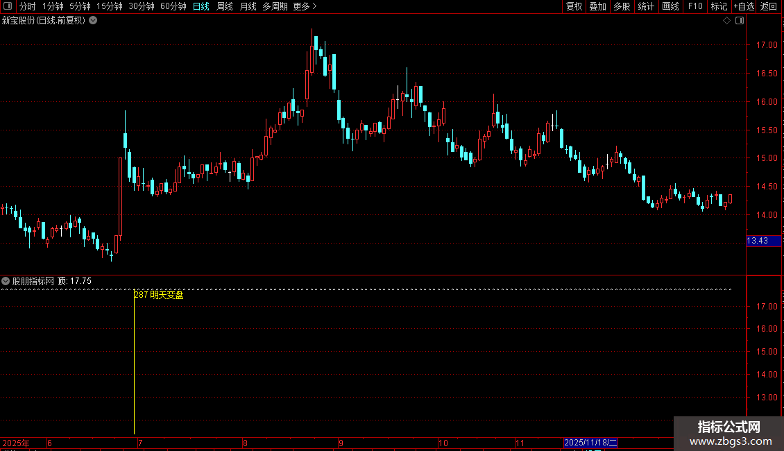This screenshot has height=451, width=784.
Task: Add stock via +自选 button
Action: pyautogui.click(x=744, y=6)
